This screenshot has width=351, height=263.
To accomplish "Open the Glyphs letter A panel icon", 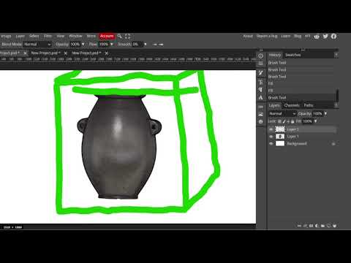I will pos(261,97).
